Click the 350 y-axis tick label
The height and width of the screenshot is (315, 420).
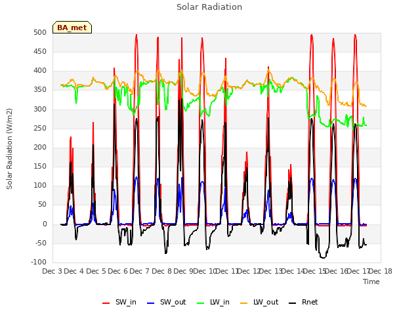pyautogui.click(x=40, y=90)
